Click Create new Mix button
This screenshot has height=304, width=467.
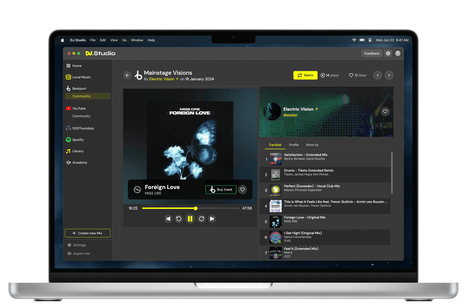click(x=88, y=233)
